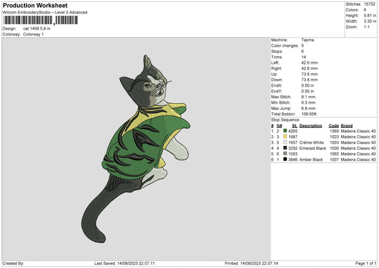Click the Stop Sequence heading
This screenshot has height=268, width=379.
click(x=286, y=119)
